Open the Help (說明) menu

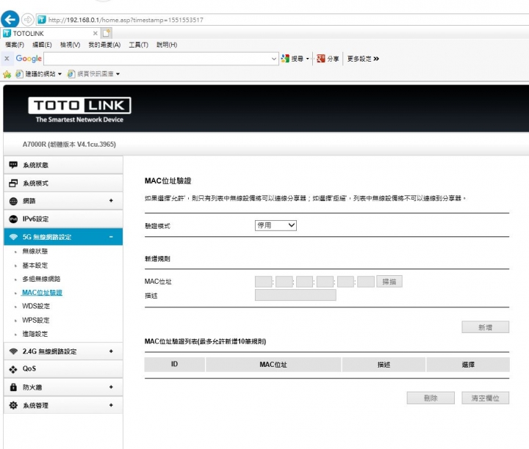pyautogui.click(x=167, y=45)
